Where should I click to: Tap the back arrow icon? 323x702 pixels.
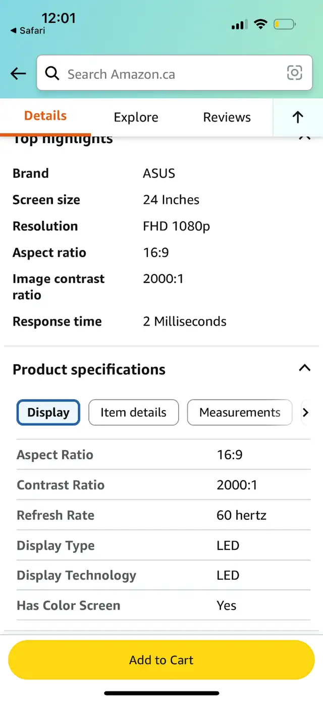(x=18, y=74)
